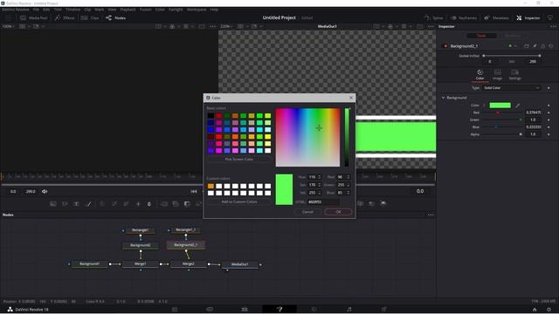559x314 pixels.
Task: Select the Background2 node
Action: 140,245
